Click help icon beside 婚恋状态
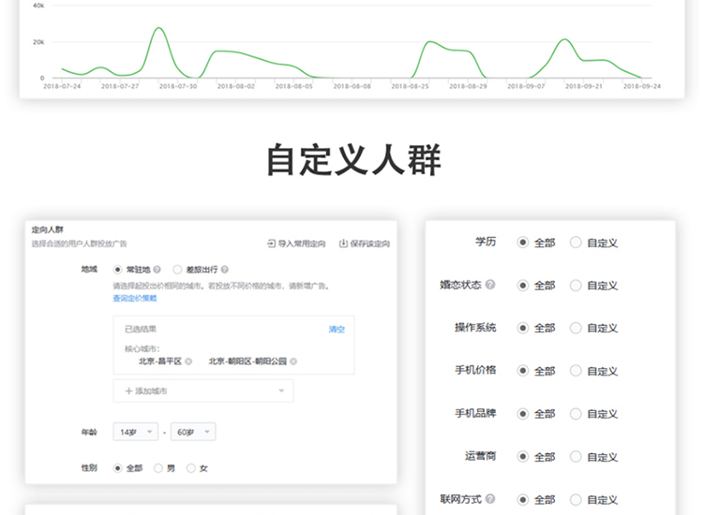This screenshot has width=703, height=515. point(490,285)
